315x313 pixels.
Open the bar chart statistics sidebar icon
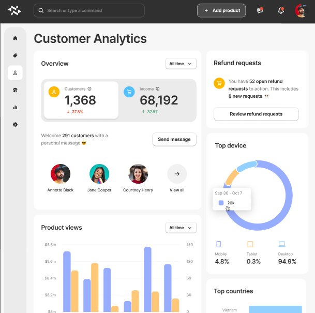coord(15,108)
